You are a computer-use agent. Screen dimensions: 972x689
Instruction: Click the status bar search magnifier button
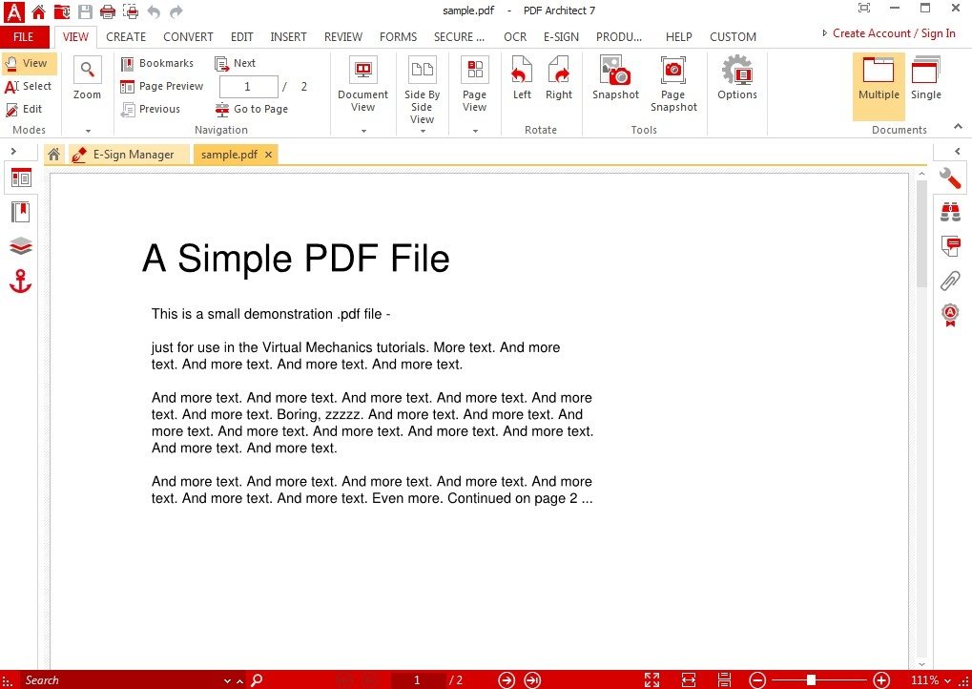(256, 680)
